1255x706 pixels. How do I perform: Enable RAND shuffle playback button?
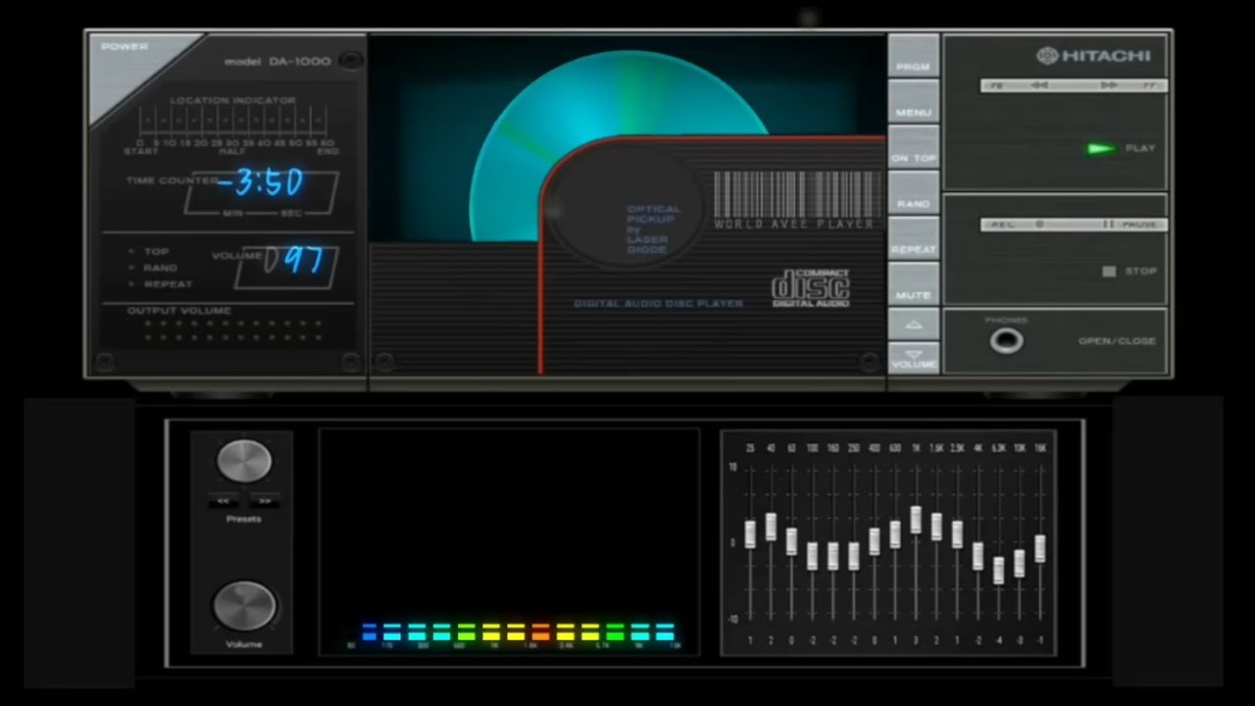pyautogui.click(x=913, y=193)
